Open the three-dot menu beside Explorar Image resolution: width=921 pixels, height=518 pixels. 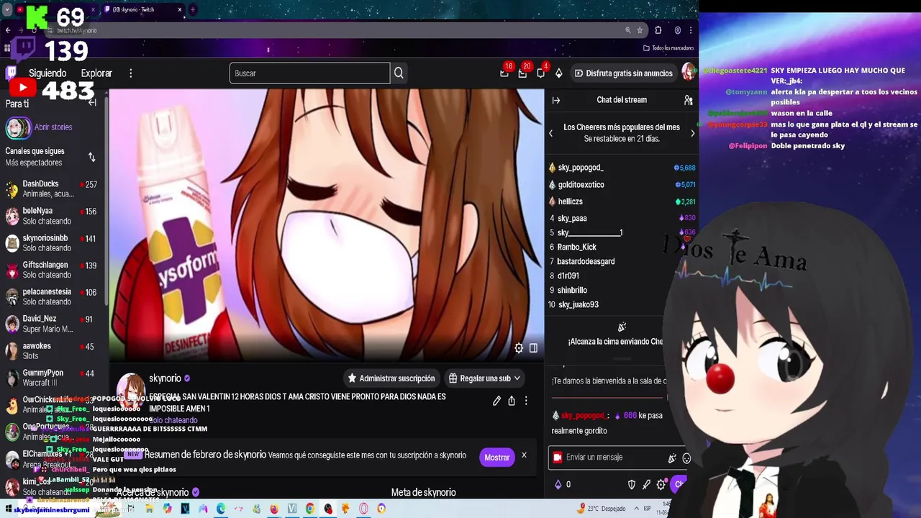click(x=130, y=73)
